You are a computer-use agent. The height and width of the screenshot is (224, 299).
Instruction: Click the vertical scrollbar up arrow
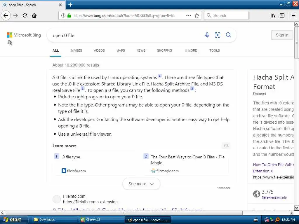pos(297,24)
